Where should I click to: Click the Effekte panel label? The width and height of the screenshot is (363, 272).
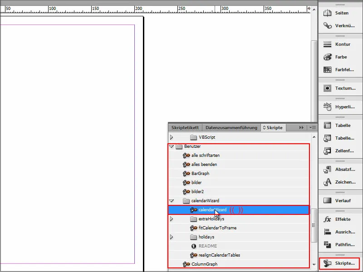pos(343,219)
